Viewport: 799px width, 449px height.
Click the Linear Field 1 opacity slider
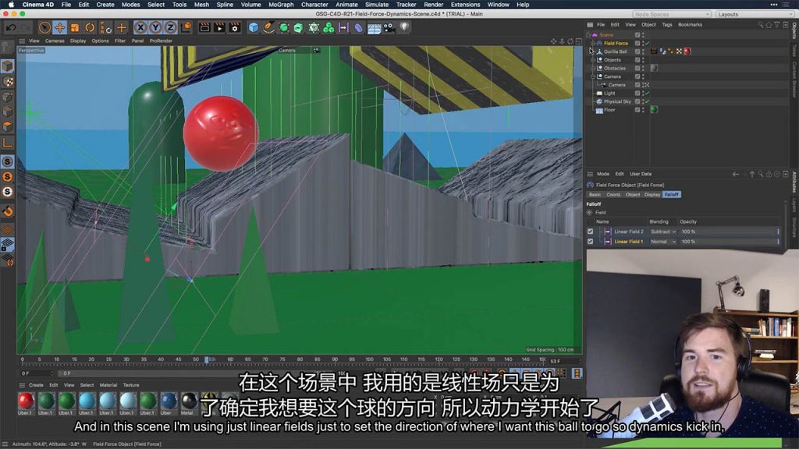(730, 242)
